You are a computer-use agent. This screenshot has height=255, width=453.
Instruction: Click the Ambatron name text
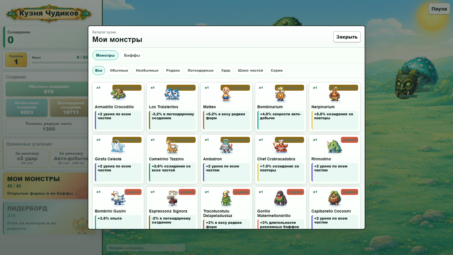point(212,159)
